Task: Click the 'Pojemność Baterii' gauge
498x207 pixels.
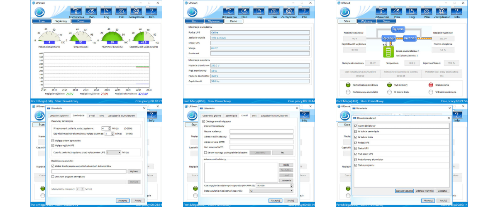Action: (112, 38)
